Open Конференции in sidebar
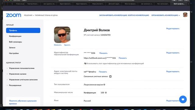This screenshot has width=195, height=110. pyautogui.click(x=15, y=36)
